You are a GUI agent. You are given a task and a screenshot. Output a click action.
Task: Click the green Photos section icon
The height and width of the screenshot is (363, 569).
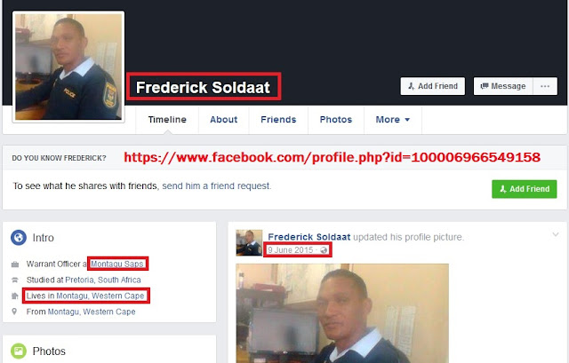[x=19, y=351]
